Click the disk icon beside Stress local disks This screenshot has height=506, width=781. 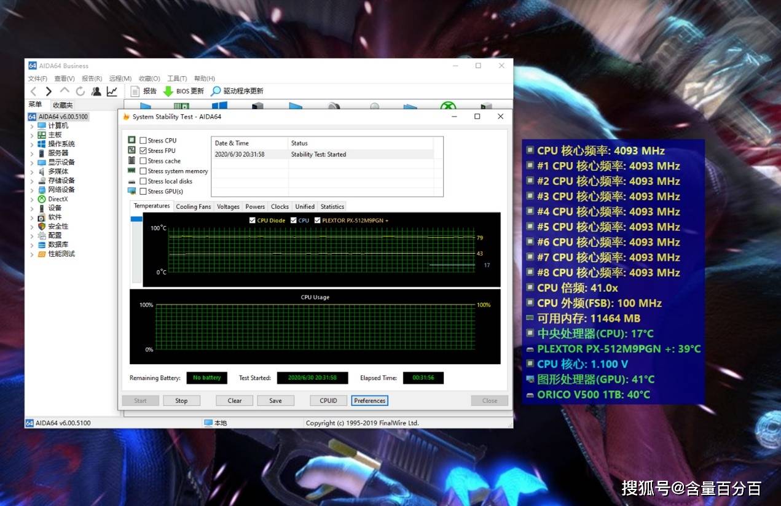pos(131,181)
